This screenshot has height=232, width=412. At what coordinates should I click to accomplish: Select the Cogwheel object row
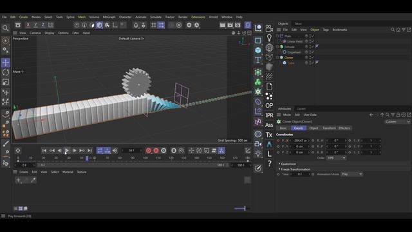[x=294, y=52]
